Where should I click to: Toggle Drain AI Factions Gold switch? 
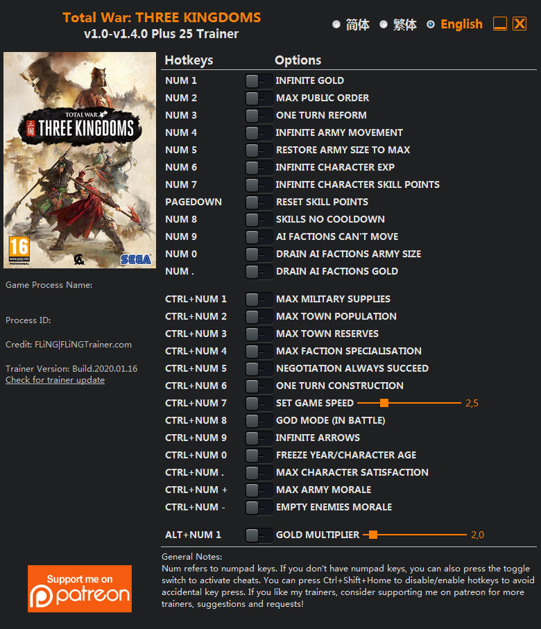pos(259,271)
